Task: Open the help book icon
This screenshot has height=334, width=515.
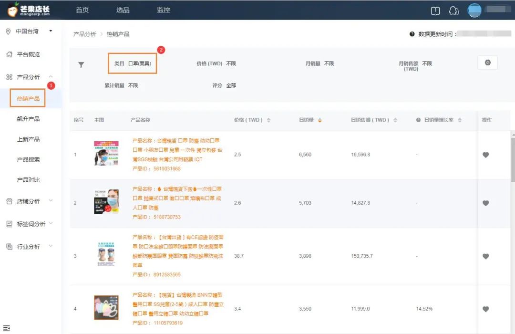Action: 435,11
